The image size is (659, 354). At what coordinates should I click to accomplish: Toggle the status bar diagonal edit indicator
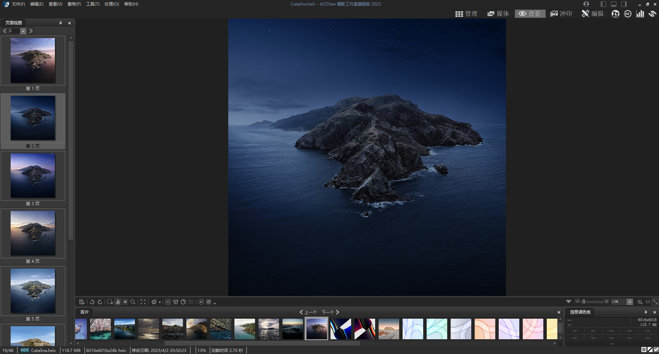pyautogui.click(x=650, y=350)
